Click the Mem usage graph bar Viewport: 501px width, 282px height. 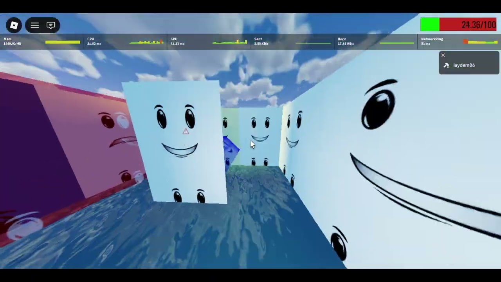(x=63, y=42)
